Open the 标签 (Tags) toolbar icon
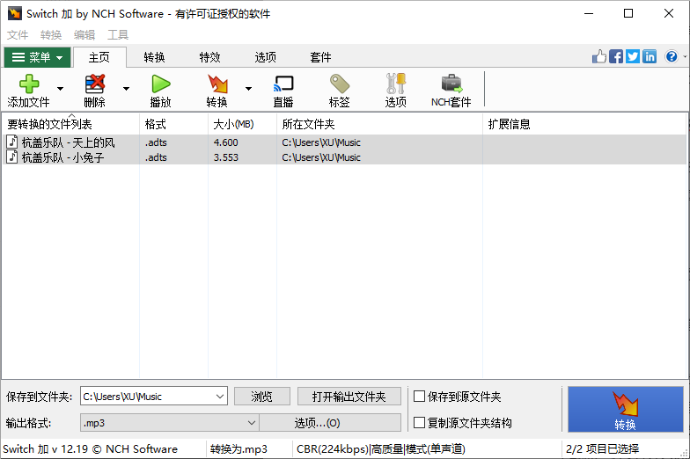Image resolution: width=690 pixels, height=459 pixels. pos(340,84)
